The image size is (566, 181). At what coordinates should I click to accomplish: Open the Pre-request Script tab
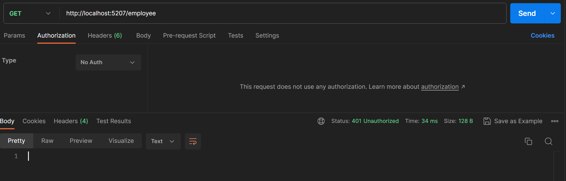189,36
